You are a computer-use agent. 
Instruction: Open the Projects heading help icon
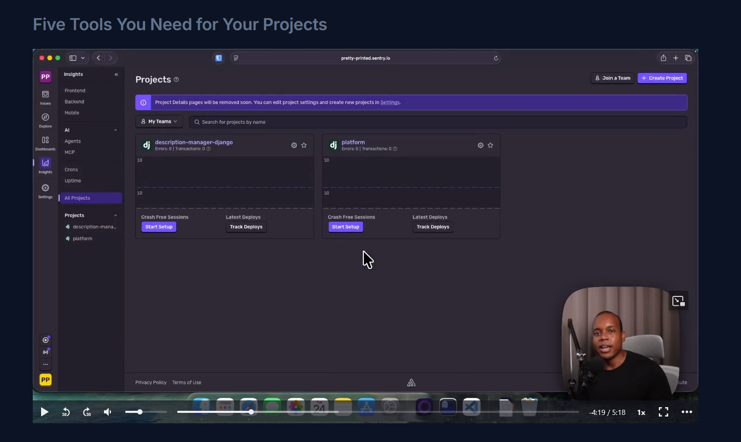[176, 80]
